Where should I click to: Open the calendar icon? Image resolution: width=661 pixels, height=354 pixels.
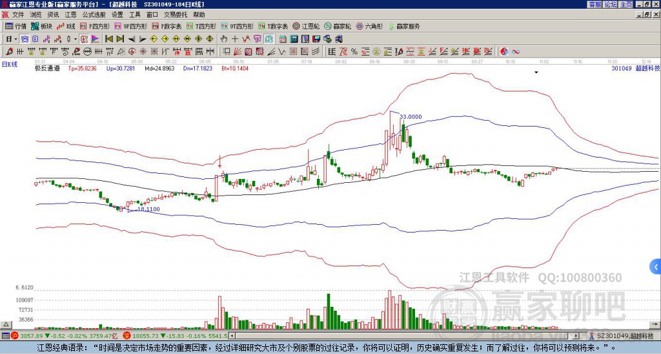(283, 39)
